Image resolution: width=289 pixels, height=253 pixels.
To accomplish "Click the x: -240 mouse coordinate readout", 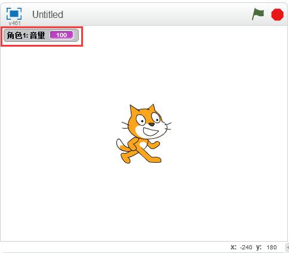I will tap(241, 248).
